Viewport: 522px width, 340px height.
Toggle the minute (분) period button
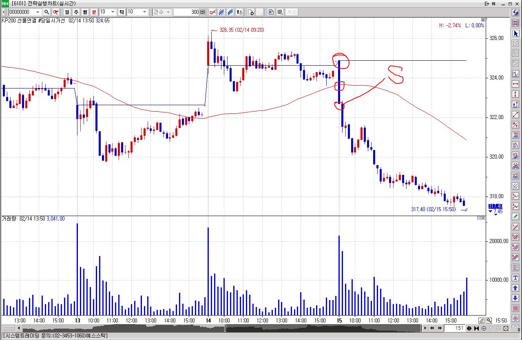point(94,12)
